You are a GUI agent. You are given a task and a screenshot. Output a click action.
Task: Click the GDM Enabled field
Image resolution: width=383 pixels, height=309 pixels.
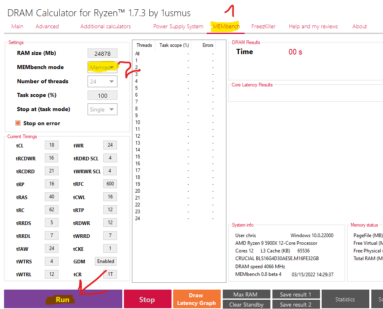coord(106,261)
